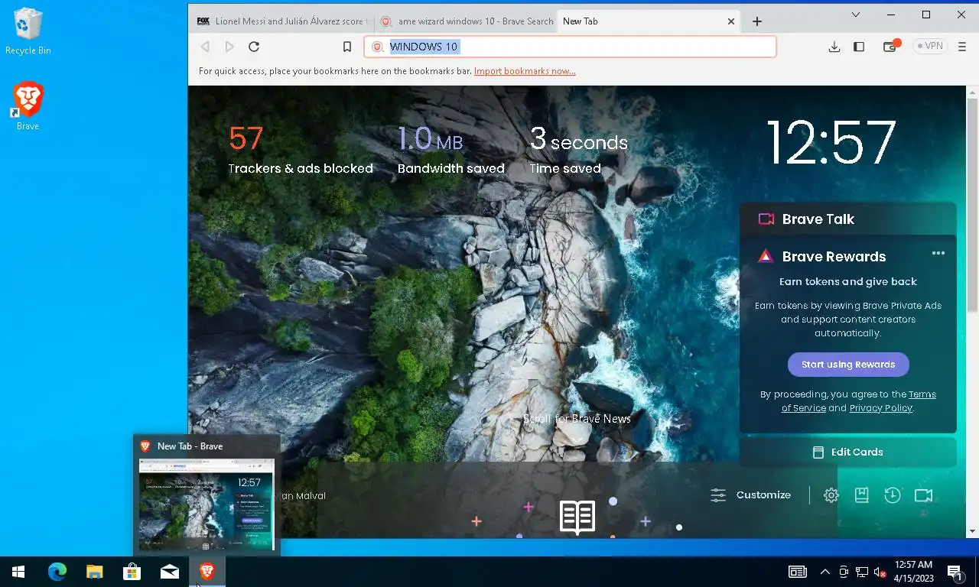
Task: Close the New Tab tab
Action: [731, 21]
